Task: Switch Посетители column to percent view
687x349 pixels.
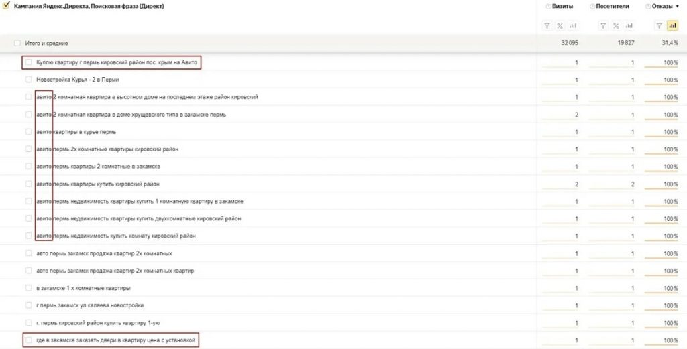Action: 615,25
